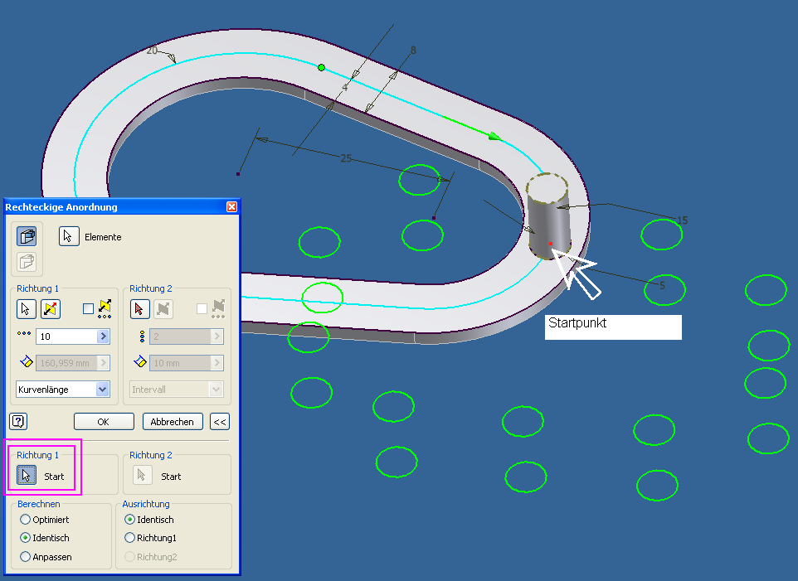Viewport: 798px width, 581px height.
Task: Click the Elemente selection arrow button
Action: pyautogui.click(x=69, y=236)
